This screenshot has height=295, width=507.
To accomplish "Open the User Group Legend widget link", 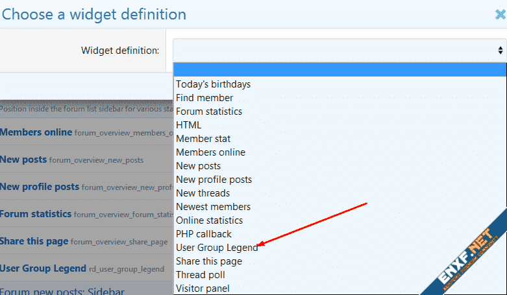I will coord(43,268).
